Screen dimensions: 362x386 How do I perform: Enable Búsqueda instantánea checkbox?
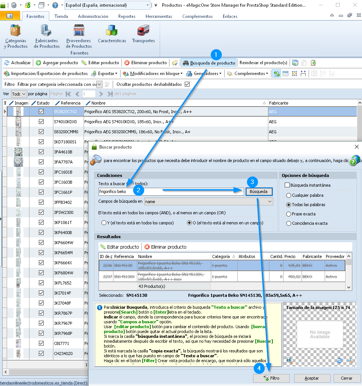point(287,185)
